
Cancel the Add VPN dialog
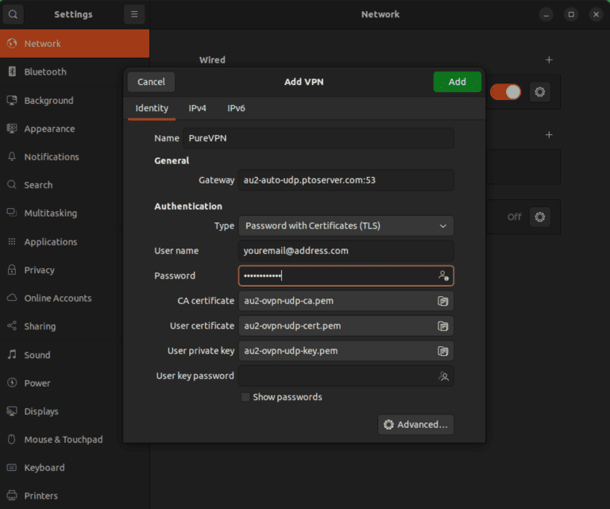click(151, 82)
